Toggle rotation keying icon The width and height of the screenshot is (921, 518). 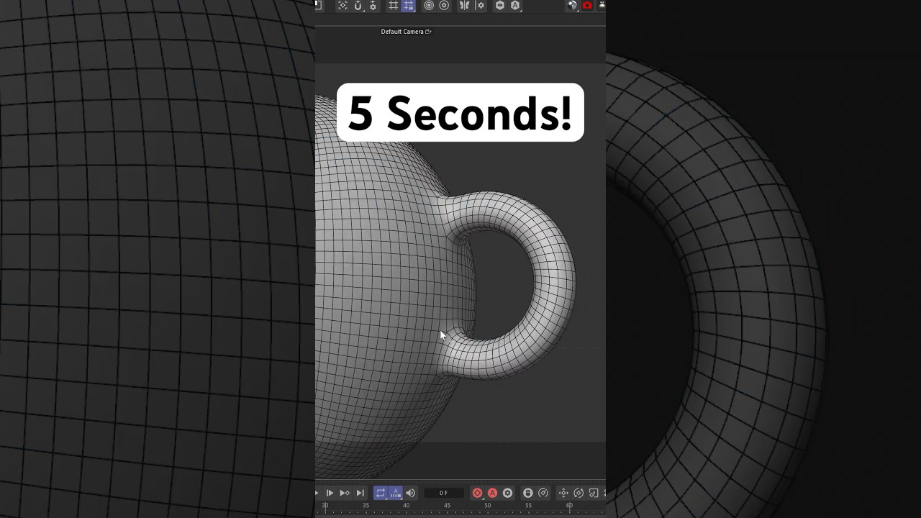[x=579, y=493]
